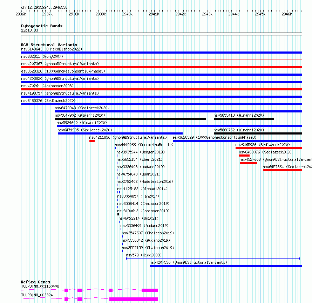Select the small red nsv4211836 bar

(x=92, y=141)
